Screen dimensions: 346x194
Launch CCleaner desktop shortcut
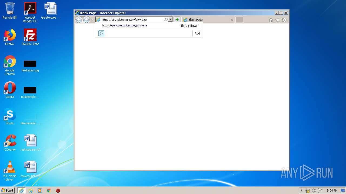tap(10, 143)
